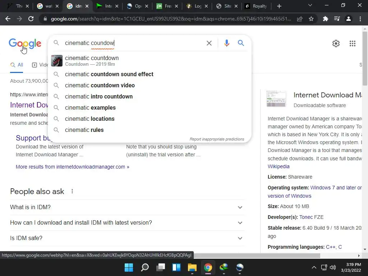This screenshot has width=368, height=276.
Task: Click inside the Google search input field
Action: click(134, 43)
